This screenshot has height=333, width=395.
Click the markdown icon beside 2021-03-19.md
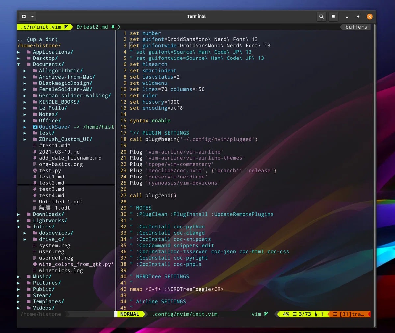tap(35, 152)
